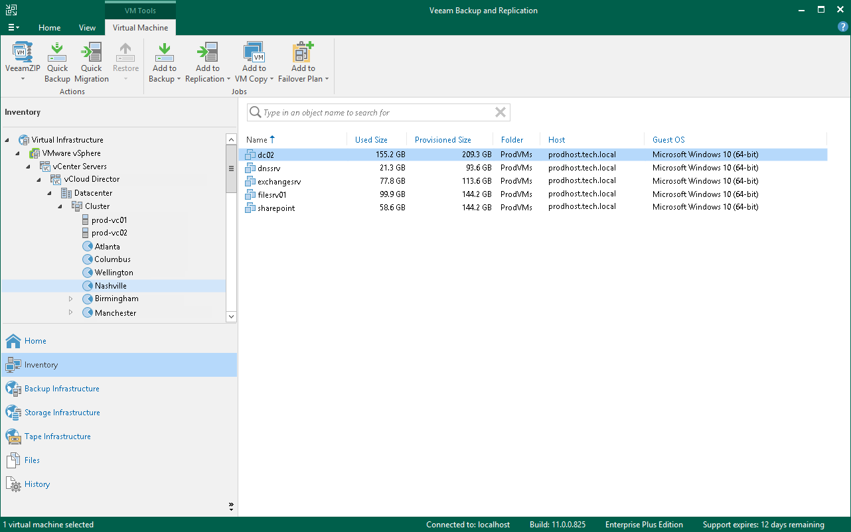This screenshot has height=532, width=851.
Task: Click the exchangesrv VM icon
Action: pos(250,181)
